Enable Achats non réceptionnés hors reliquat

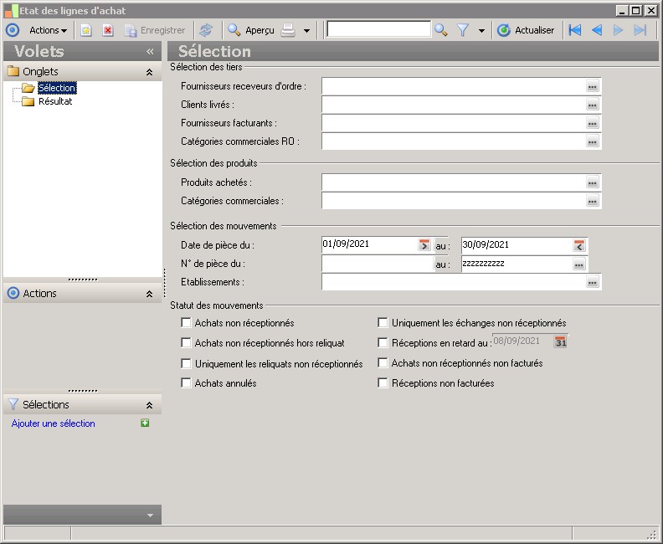pyautogui.click(x=186, y=343)
